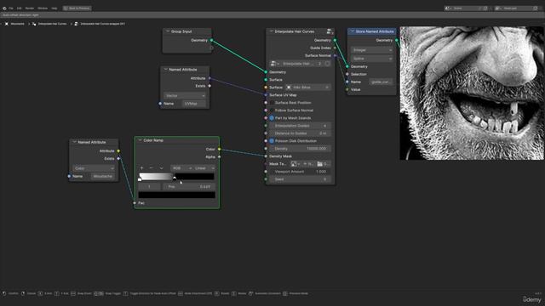This screenshot has width=545, height=306.
Task: Open the Vector data type dropdown
Action: point(185,95)
